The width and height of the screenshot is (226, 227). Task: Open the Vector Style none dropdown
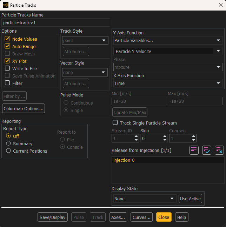click(x=85, y=72)
